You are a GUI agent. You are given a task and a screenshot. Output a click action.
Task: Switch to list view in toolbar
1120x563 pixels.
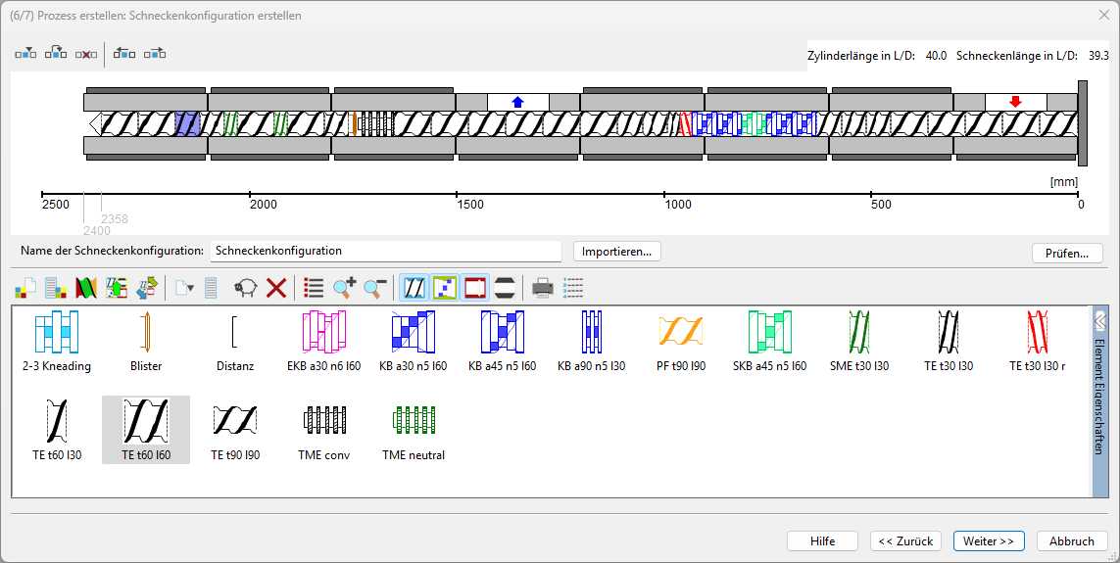(x=314, y=288)
